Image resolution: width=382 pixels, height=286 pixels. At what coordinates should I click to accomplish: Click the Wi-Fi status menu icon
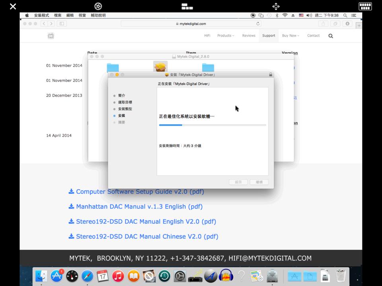click(x=285, y=15)
